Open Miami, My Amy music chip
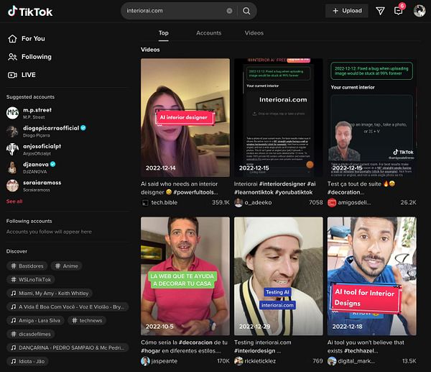This screenshot has width=431, height=372. coord(50,294)
